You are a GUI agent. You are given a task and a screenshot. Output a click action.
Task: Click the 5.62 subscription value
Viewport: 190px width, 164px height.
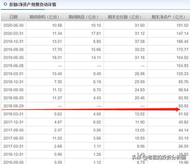point(58,114)
